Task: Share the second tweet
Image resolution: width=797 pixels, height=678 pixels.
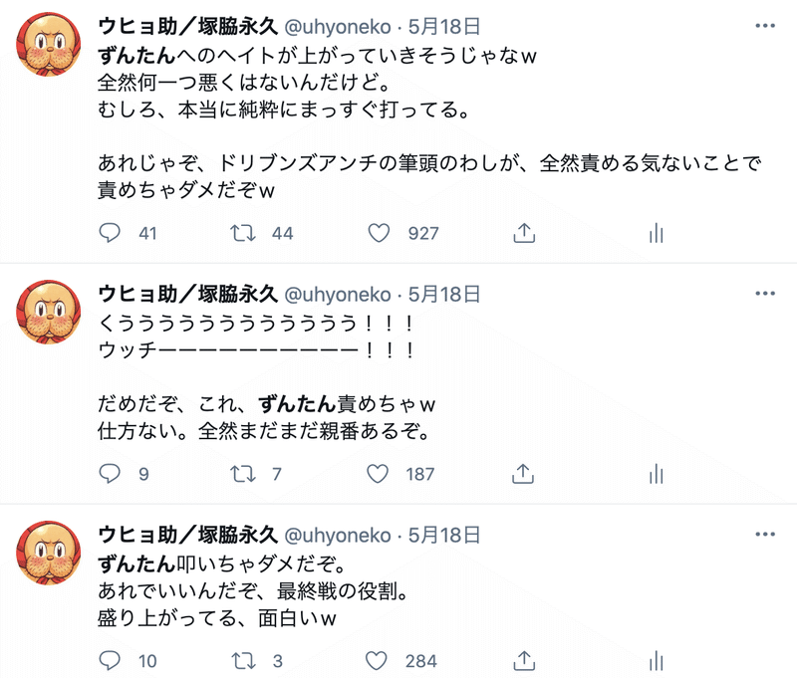Action: pos(523,473)
